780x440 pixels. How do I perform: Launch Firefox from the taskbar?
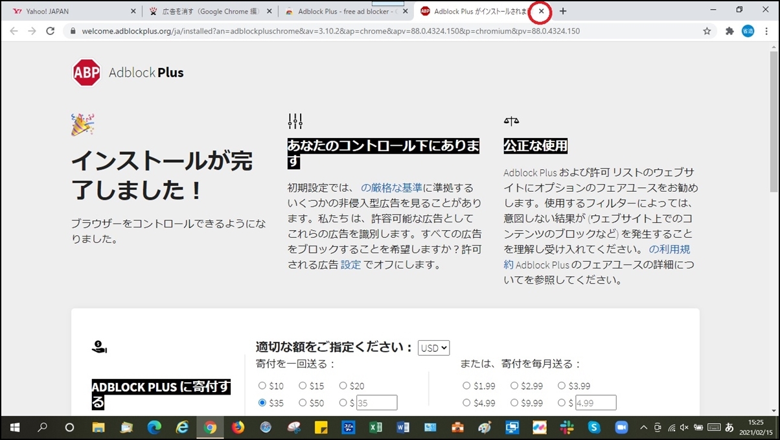(x=238, y=428)
